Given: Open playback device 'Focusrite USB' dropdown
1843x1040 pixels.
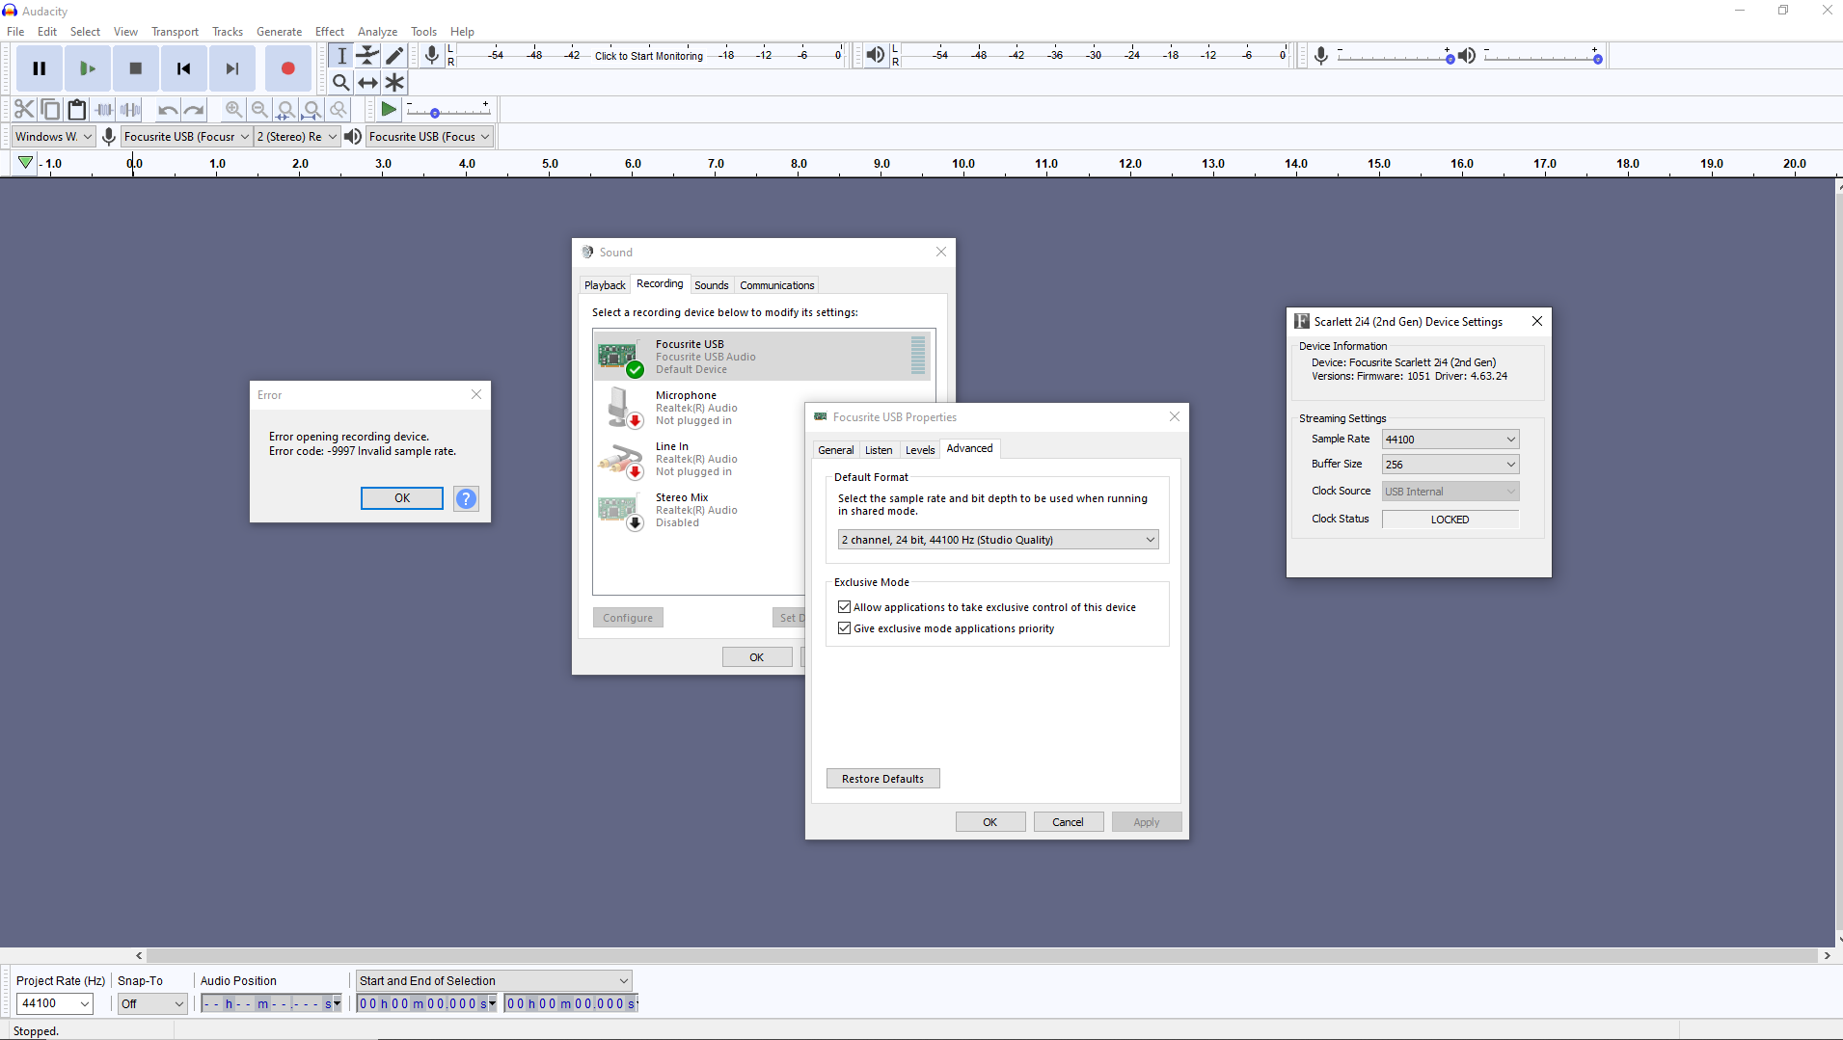Looking at the screenshot, I should [x=429, y=137].
